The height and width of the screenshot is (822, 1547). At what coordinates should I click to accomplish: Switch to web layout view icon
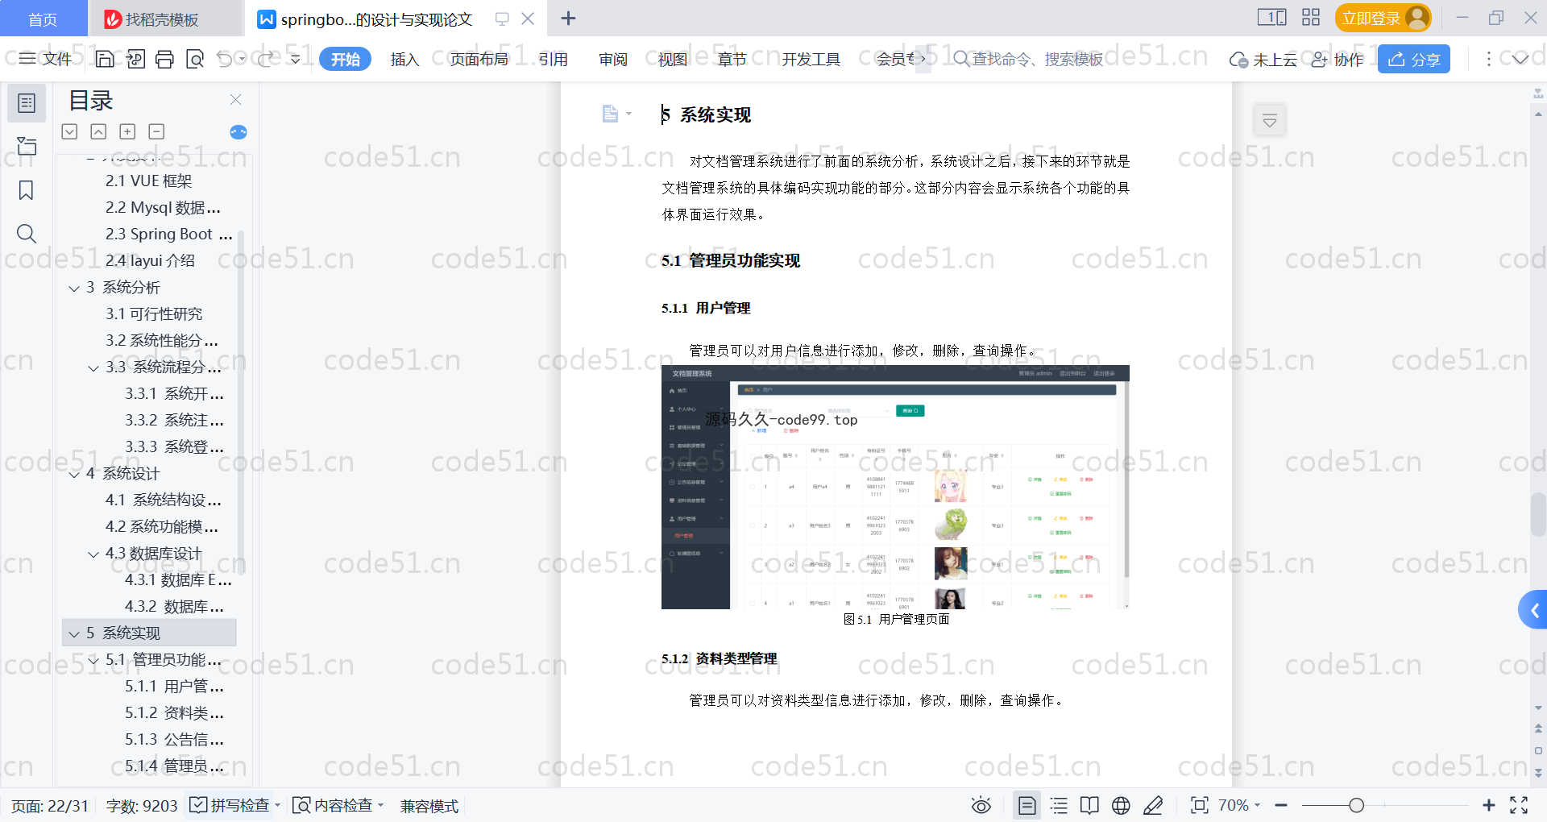pyautogui.click(x=1121, y=805)
